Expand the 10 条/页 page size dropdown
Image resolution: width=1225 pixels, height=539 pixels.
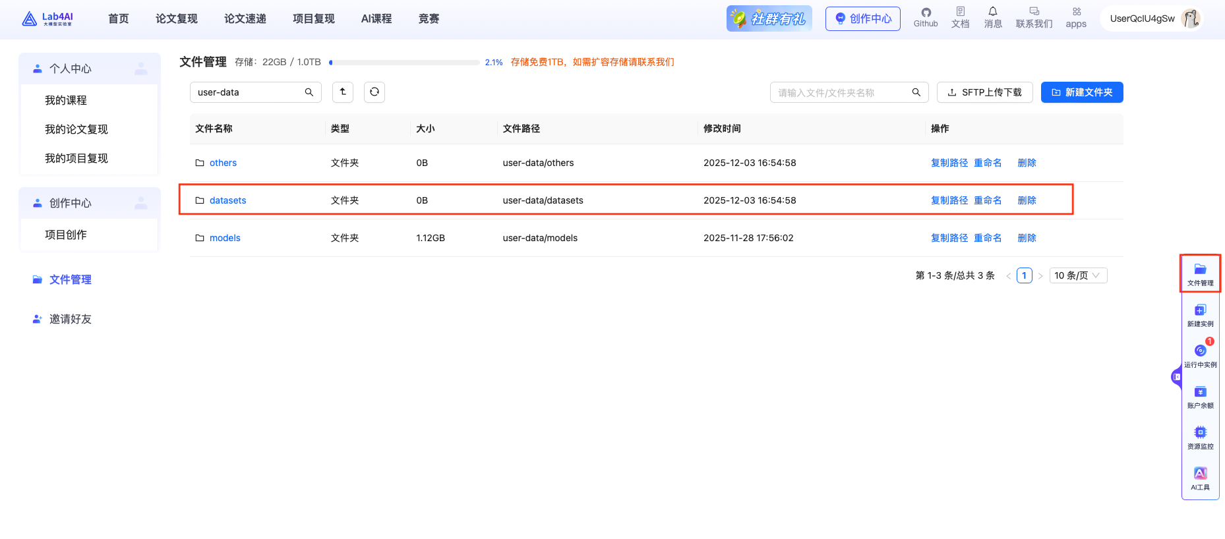[1078, 275]
